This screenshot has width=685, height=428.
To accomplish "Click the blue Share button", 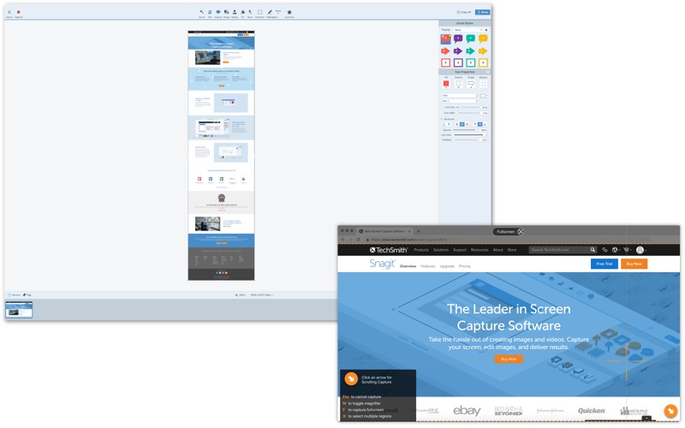I will click(483, 12).
